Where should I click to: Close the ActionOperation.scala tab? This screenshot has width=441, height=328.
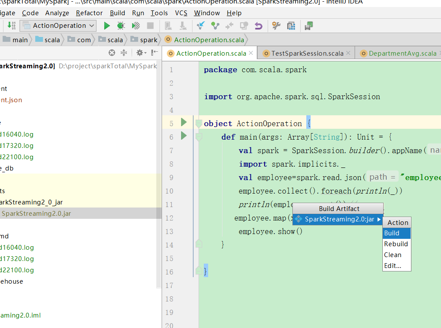[251, 53]
